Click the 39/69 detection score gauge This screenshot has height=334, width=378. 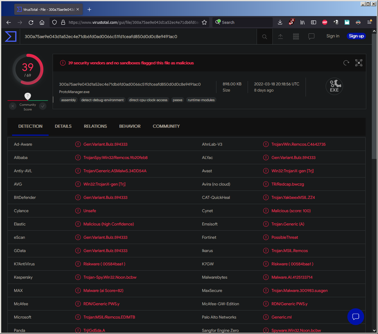click(28, 70)
